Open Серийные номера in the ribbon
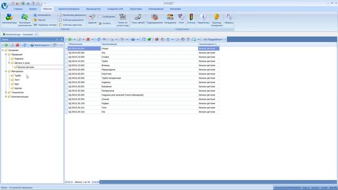 [x=45, y=25]
